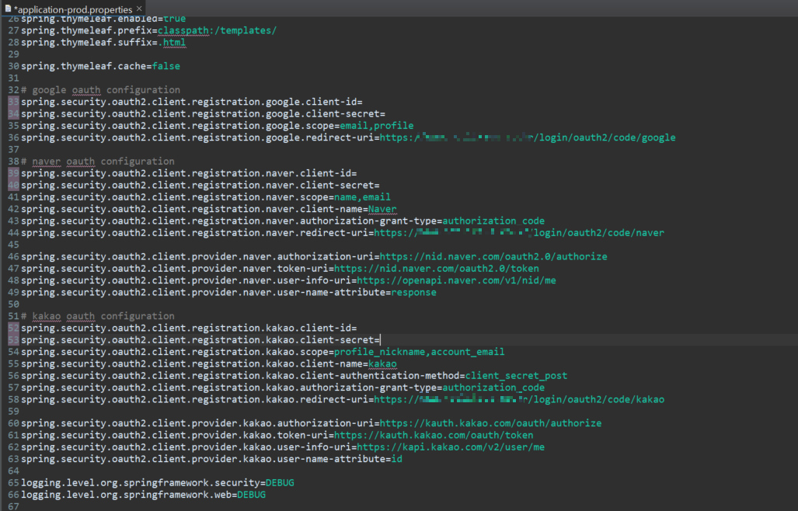Click the spring.thymeleaf.prefix key on line 27
The width and height of the screenshot is (798, 511).
[x=86, y=30]
